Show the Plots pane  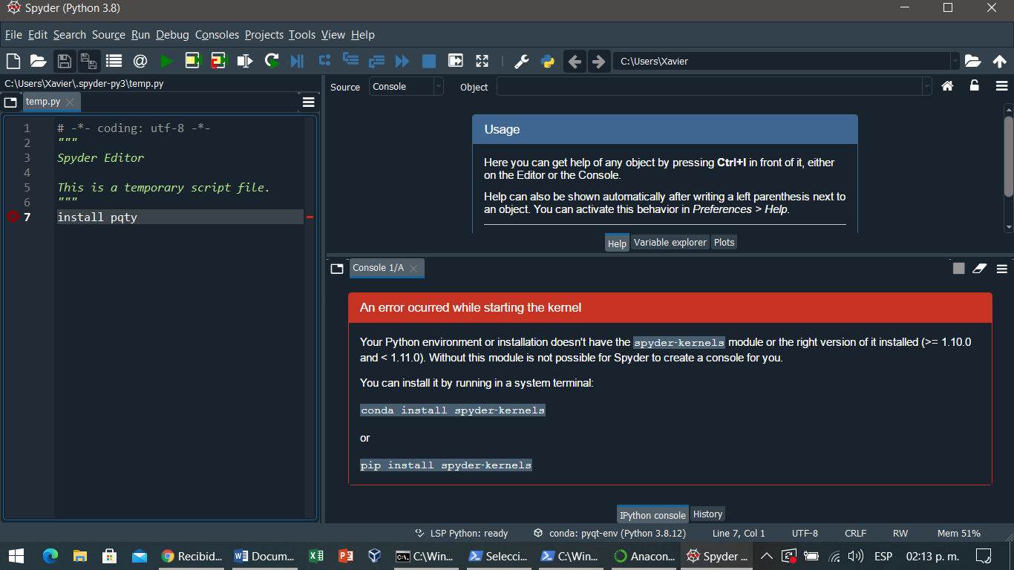point(724,242)
